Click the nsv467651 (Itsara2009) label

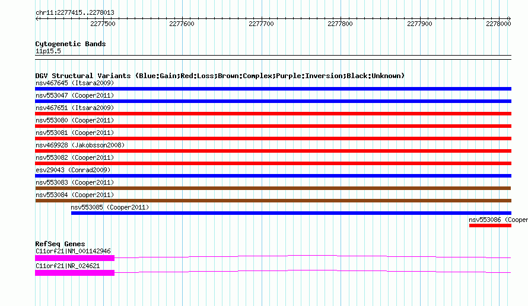[x=75, y=108]
